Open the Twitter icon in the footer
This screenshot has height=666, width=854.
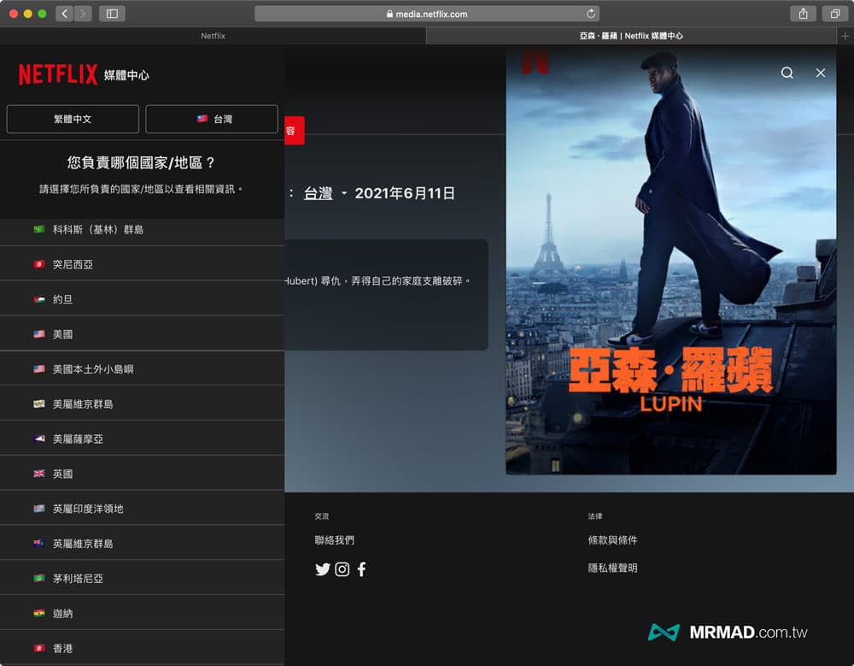[x=323, y=569]
